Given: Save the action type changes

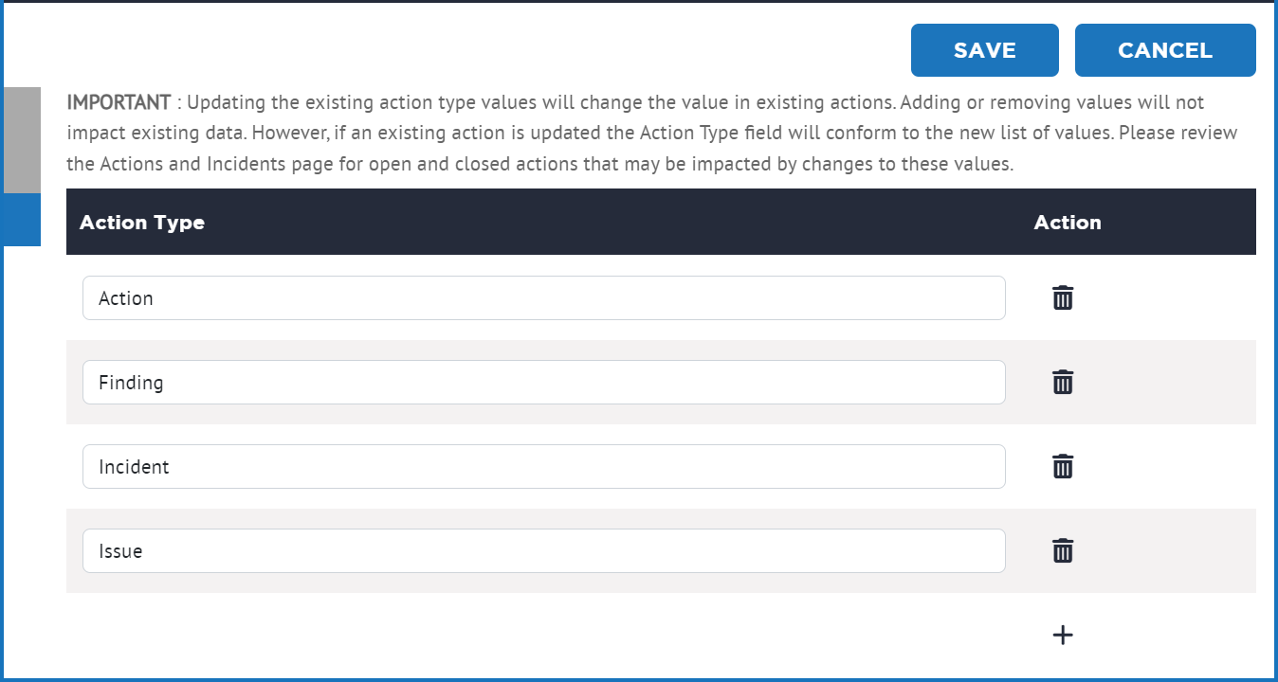Looking at the screenshot, I should pos(984,50).
